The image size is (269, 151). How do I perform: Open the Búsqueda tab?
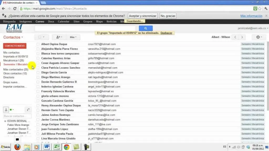pos(9,21)
